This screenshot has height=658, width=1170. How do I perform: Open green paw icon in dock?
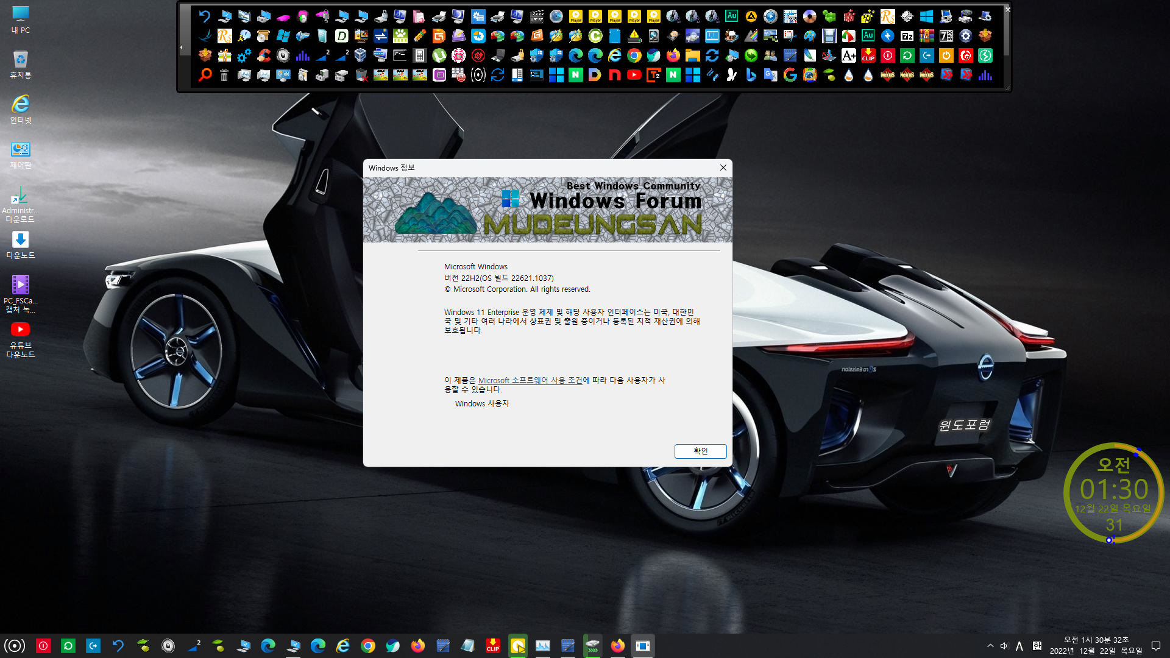400,36
